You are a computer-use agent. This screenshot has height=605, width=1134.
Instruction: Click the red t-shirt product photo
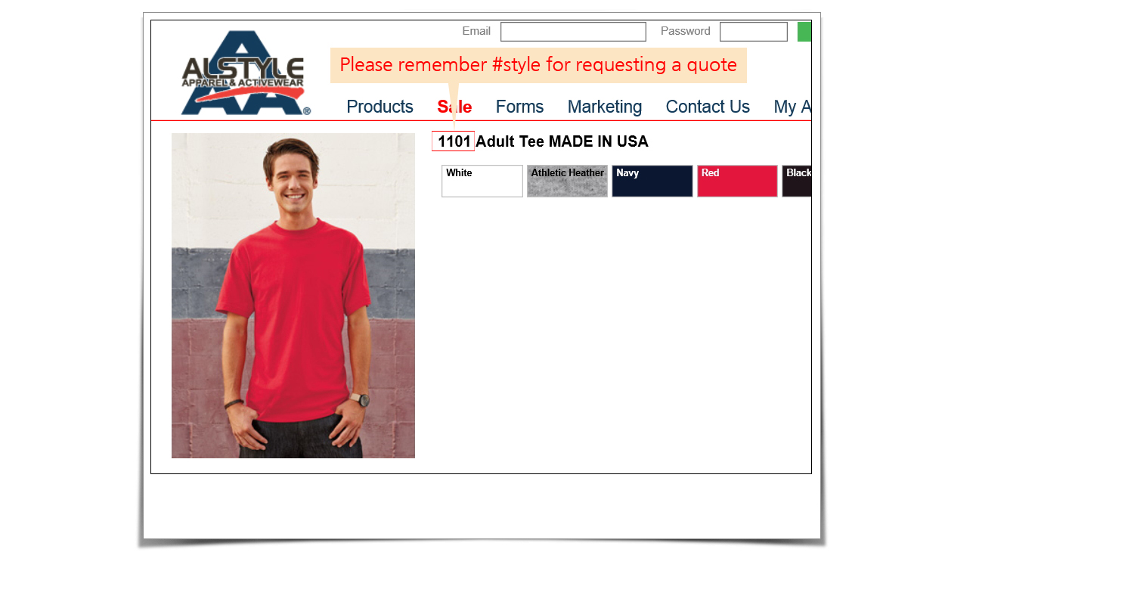[293, 296]
